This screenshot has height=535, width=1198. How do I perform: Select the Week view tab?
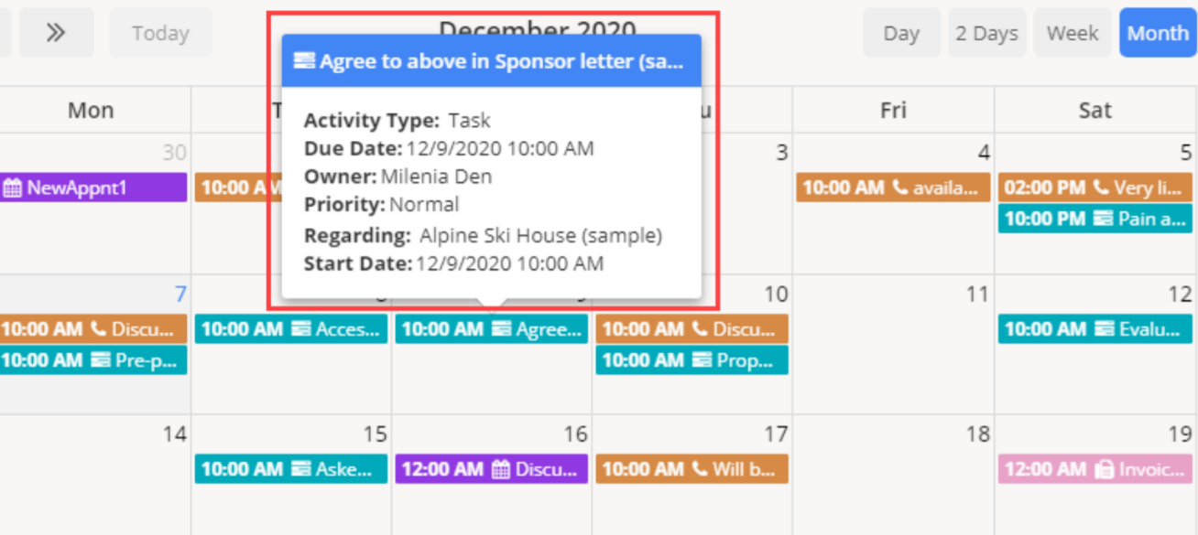point(1073,33)
